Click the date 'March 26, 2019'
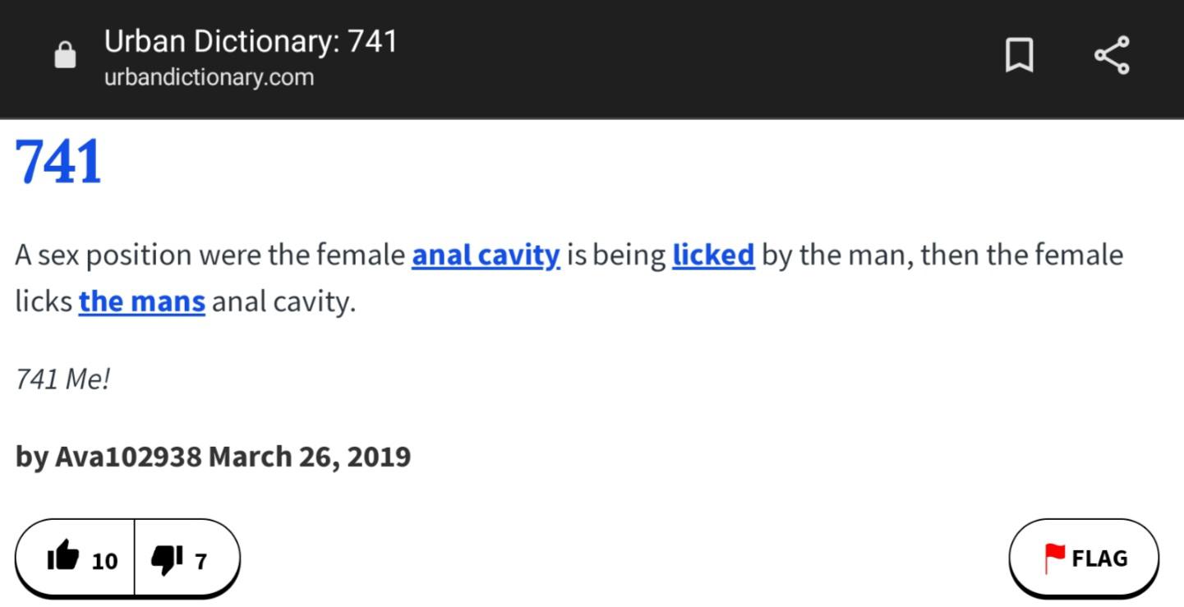Image resolution: width=1184 pixels, height=607 pixels. coord(310,457)
